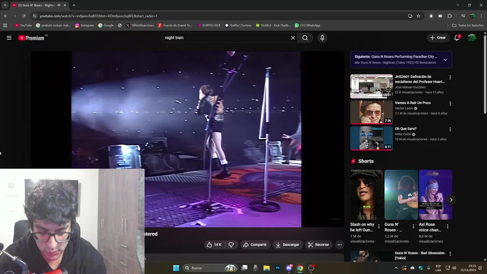
Task: Show next Shorts with the arrow
Action: [451, 200]
